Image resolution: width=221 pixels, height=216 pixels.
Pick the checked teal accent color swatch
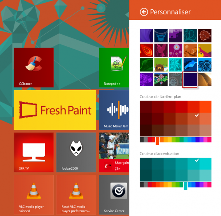click(193, 164)
